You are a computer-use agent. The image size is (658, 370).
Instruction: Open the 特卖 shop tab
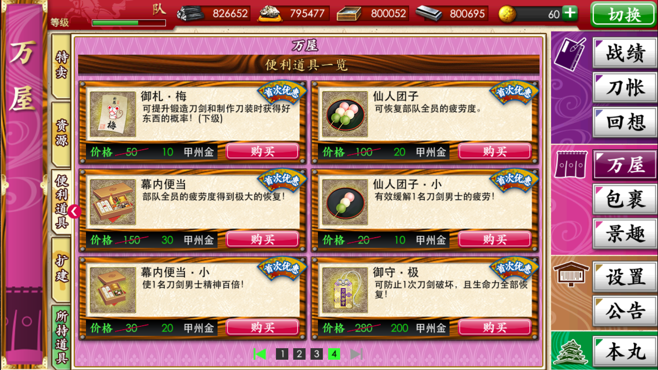(x=61, y=65)
